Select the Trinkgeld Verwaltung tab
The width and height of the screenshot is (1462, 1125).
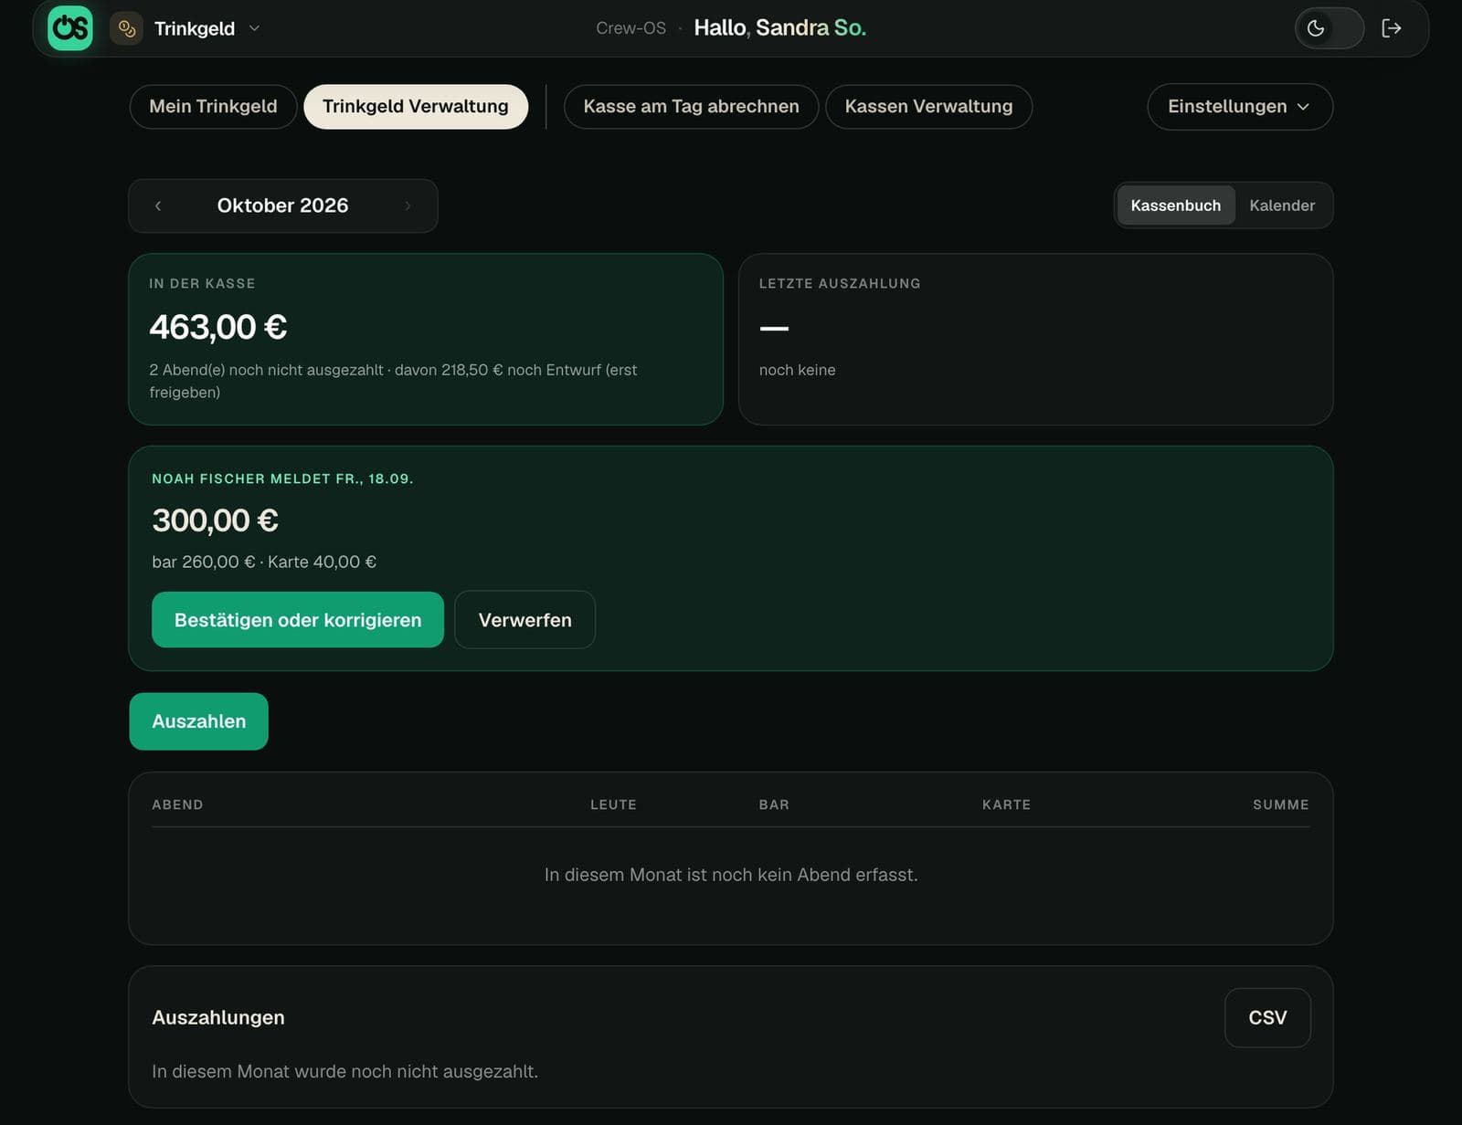(x=416, y=107)
